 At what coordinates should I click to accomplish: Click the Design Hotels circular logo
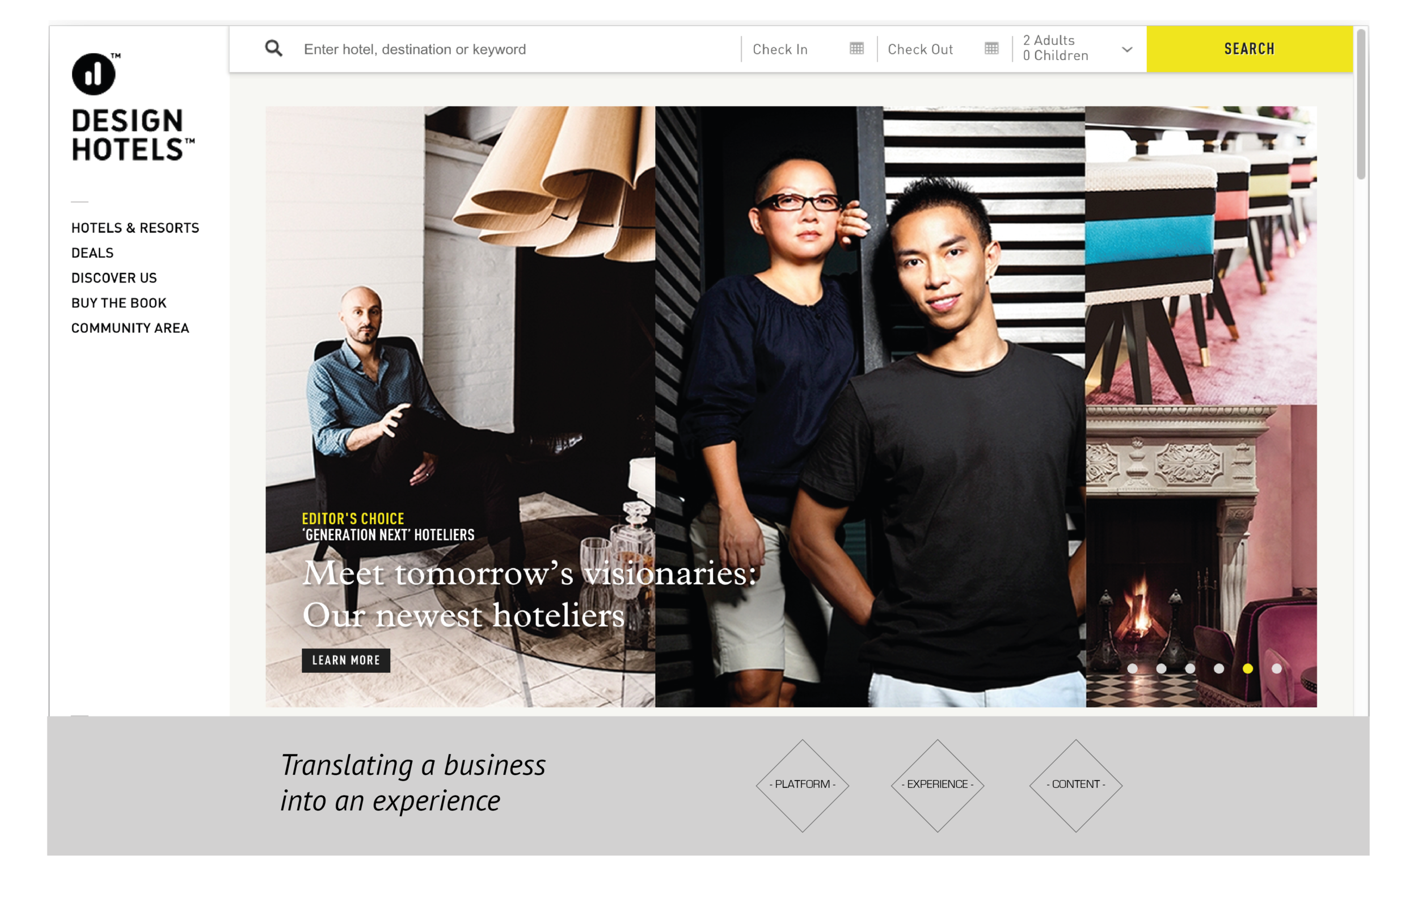pyautogui.click(x=94, y=74)
